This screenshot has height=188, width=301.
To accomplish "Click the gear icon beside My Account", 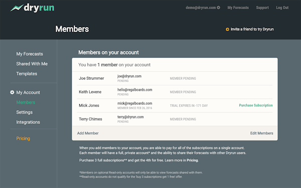I will tap(12, 92).
